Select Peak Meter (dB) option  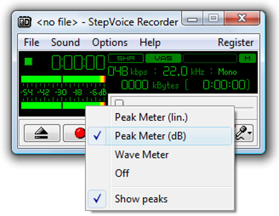coord(160,136)
